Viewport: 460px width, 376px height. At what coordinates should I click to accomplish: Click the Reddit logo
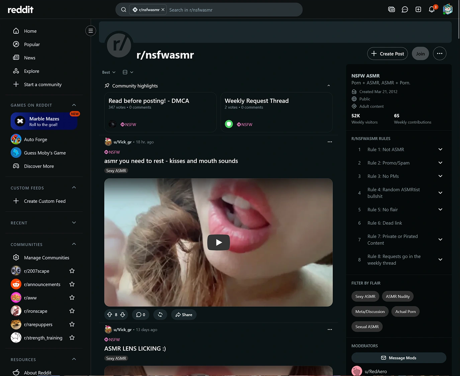pyautogui.click(x=20, y=9)
